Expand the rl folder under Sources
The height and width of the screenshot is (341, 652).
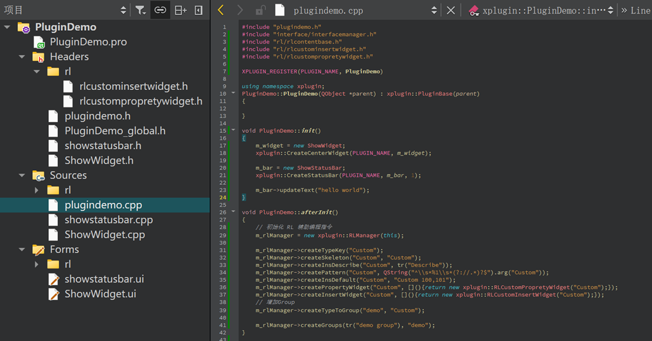(x=37, y=191)
